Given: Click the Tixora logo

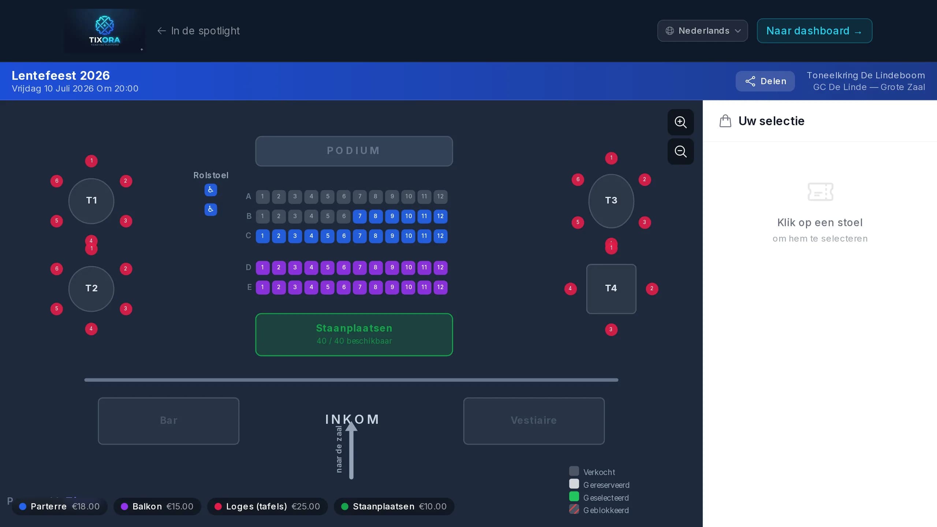Looking at the screenshot, I should (105, 31).
